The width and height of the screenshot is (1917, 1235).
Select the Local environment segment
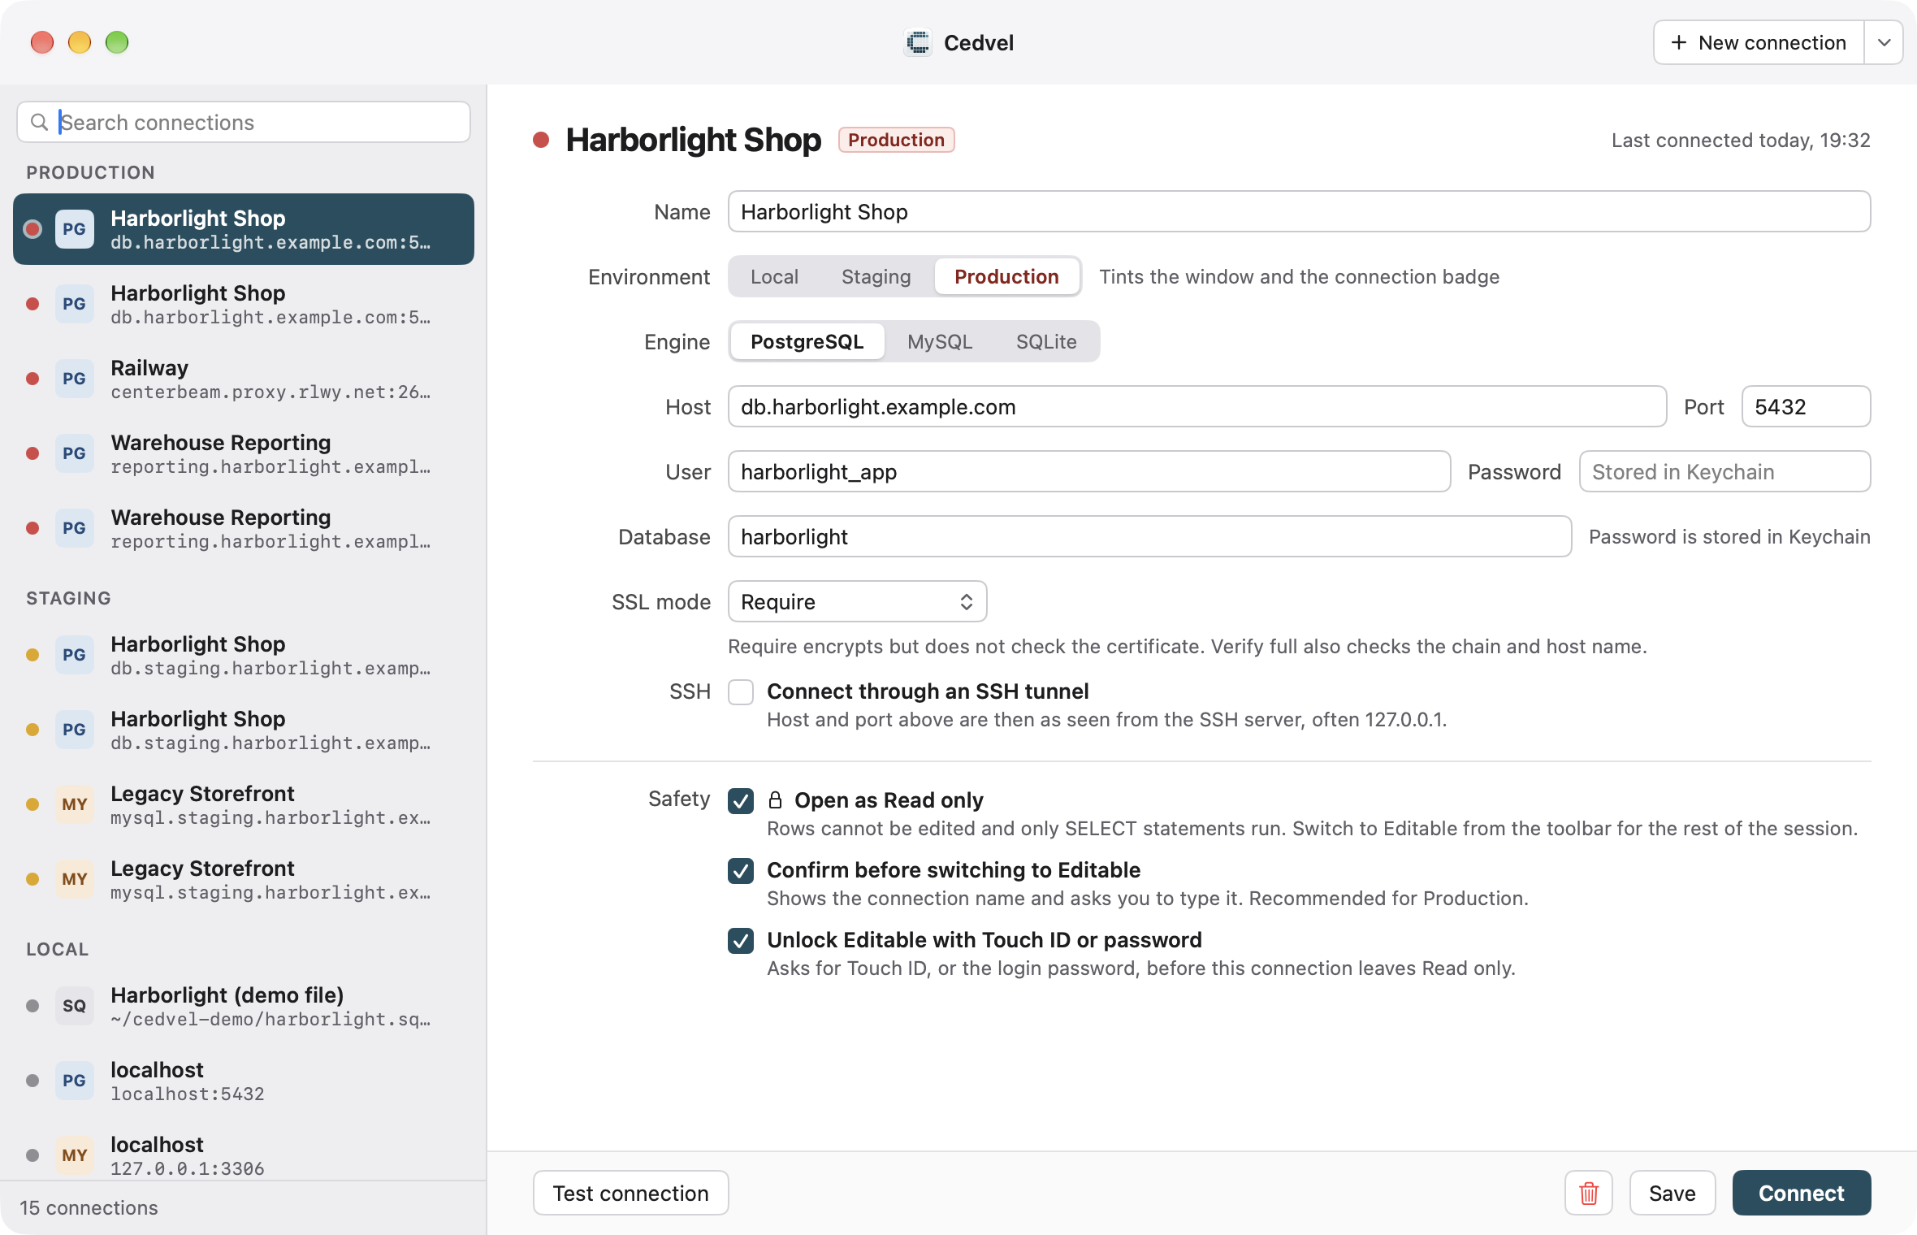pos(774,276)
